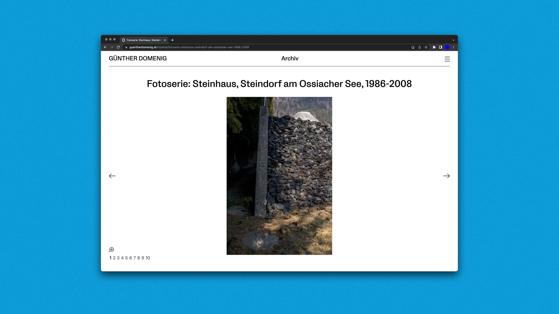Viewport: 559px width, 314px height.
Task: Go to the next photo with right arrow
Action: (446, 176)
